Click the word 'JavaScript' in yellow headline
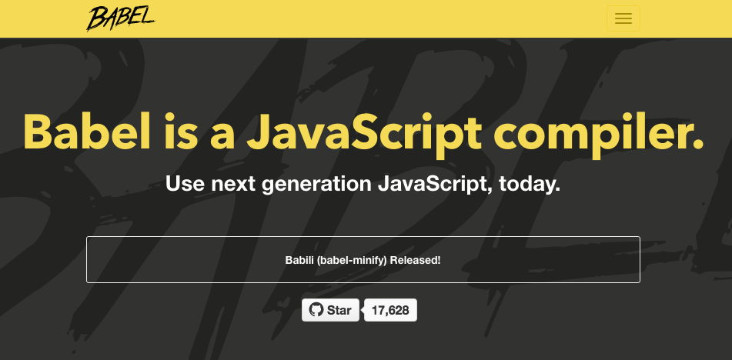 365,133
